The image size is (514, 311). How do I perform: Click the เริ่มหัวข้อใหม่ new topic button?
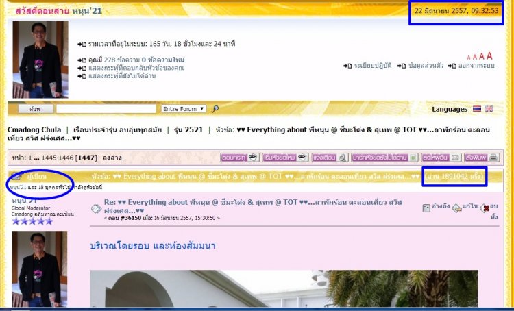tap(285, 158)
